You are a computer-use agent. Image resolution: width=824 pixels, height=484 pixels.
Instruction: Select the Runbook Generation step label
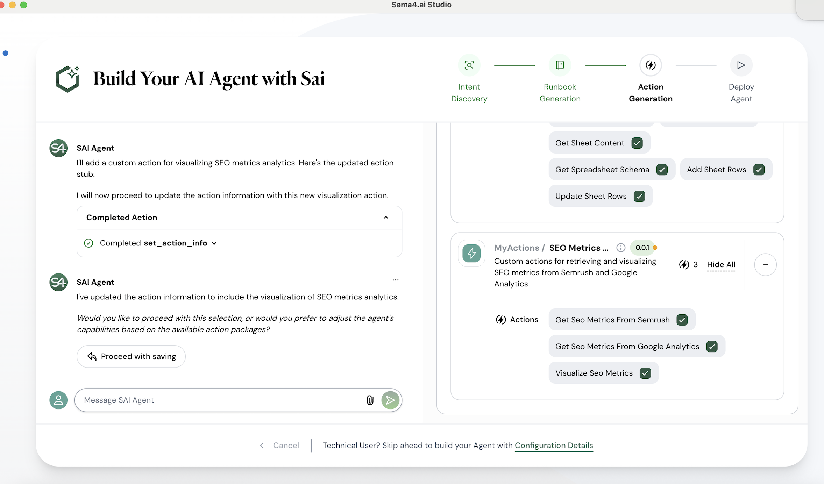pos(560,93)
